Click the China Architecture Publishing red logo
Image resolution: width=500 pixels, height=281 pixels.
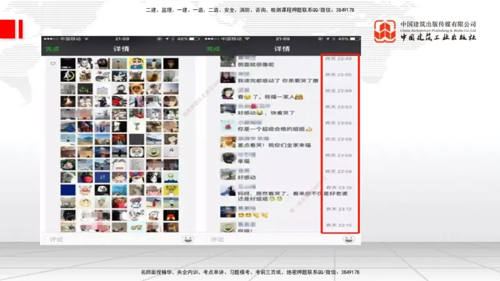(x=384, y=31)
